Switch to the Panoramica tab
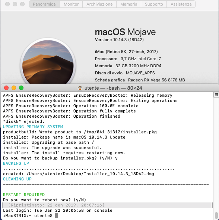The image size is (219, 220). pyautogui.click(x=44, y=4)
